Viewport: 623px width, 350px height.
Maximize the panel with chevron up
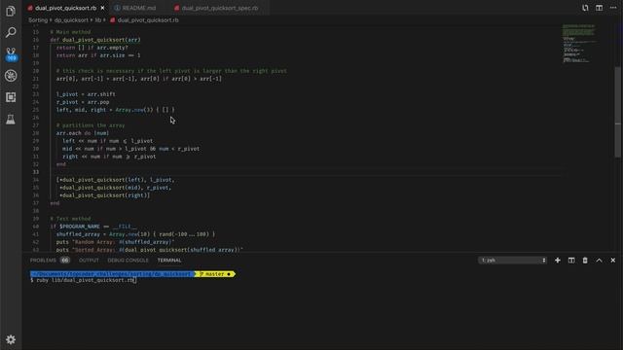pos(600,261)
